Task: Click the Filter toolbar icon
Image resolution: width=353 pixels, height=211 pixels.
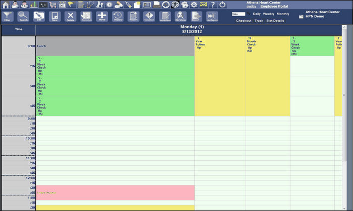Action: (x=8, y=17)
